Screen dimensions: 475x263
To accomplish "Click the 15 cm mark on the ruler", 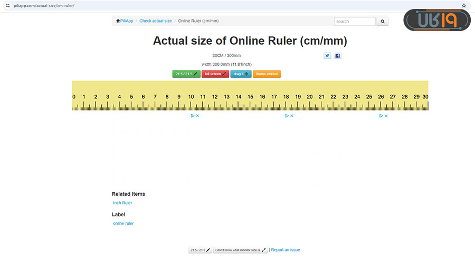I will [x=251, y=97].
